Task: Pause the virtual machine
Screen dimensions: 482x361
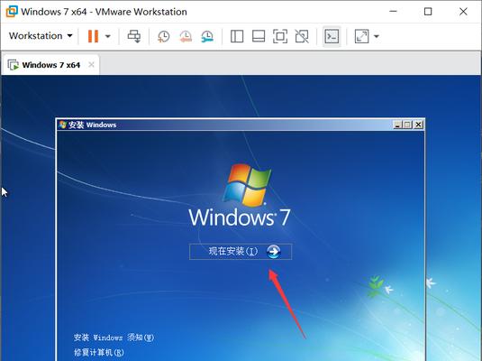Action: [93, 36]
